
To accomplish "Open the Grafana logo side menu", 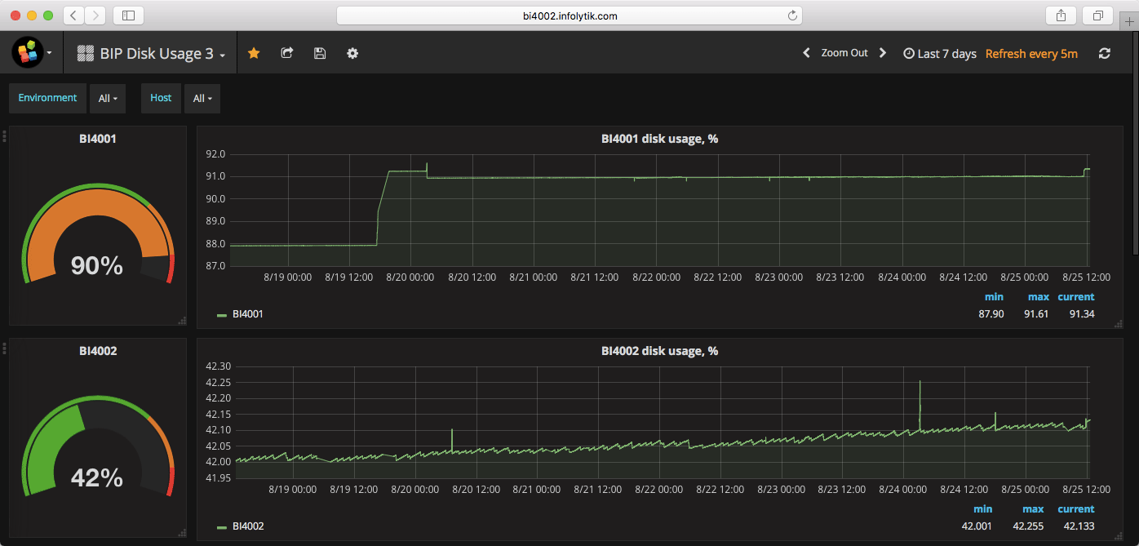I will pos(27,53).
